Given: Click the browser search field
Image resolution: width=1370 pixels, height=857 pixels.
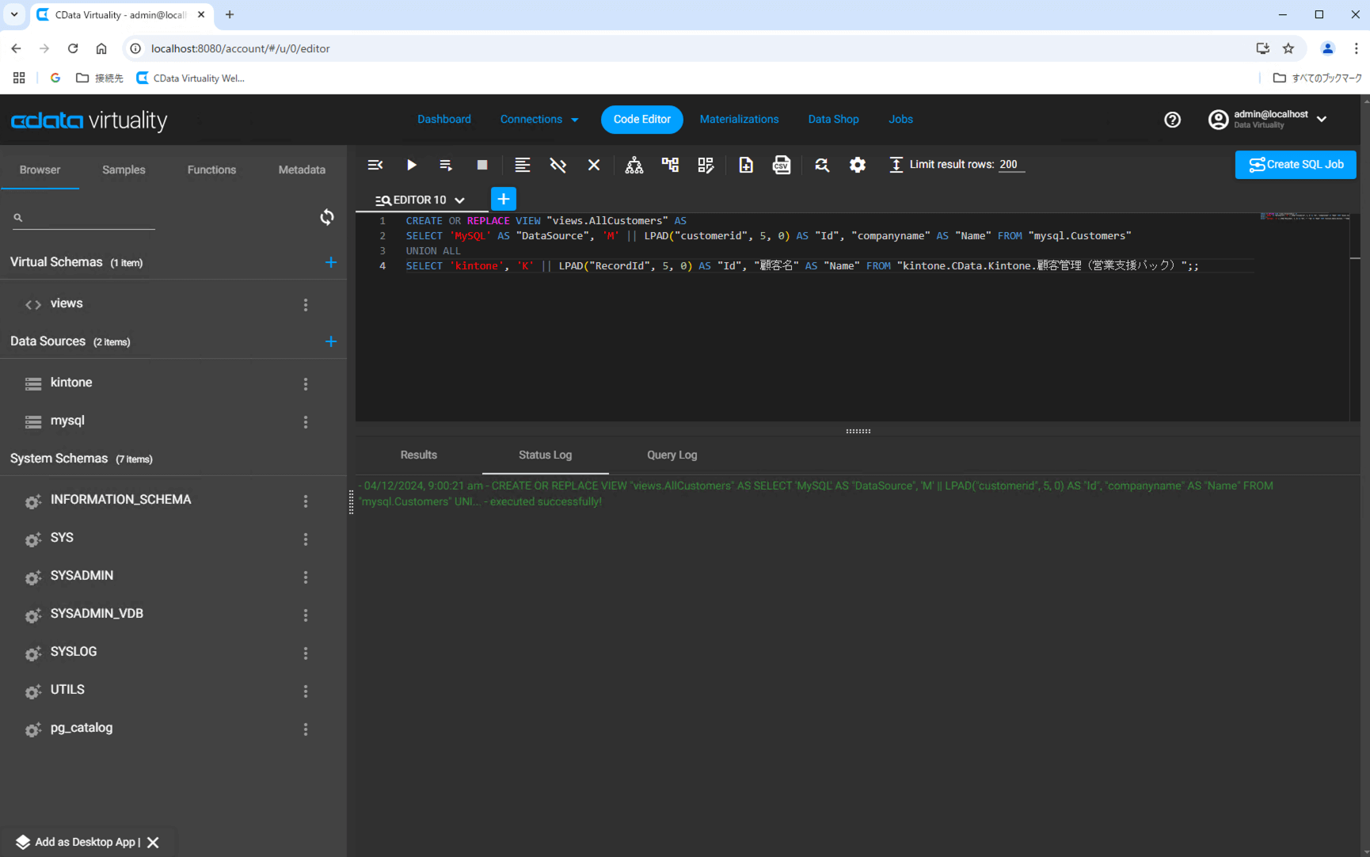Looking at the screenshot, I should click(84, 217).
